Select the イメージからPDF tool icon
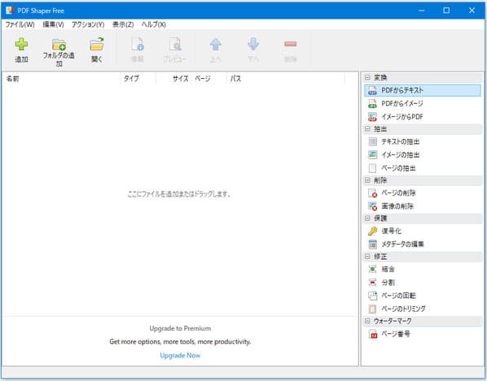Screen dimensions: 487x381 [372, 117]
